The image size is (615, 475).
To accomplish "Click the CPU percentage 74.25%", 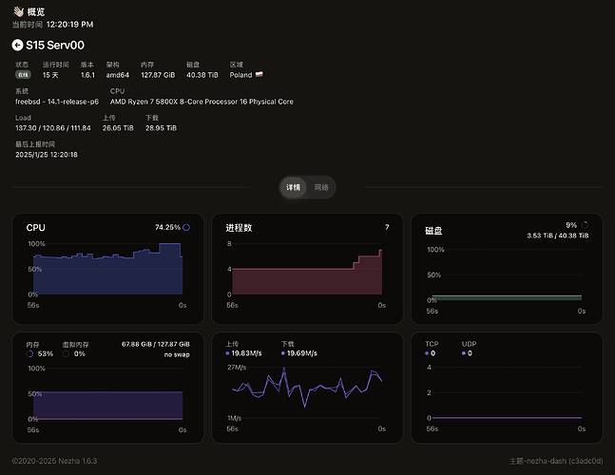I will click(167, 227).
